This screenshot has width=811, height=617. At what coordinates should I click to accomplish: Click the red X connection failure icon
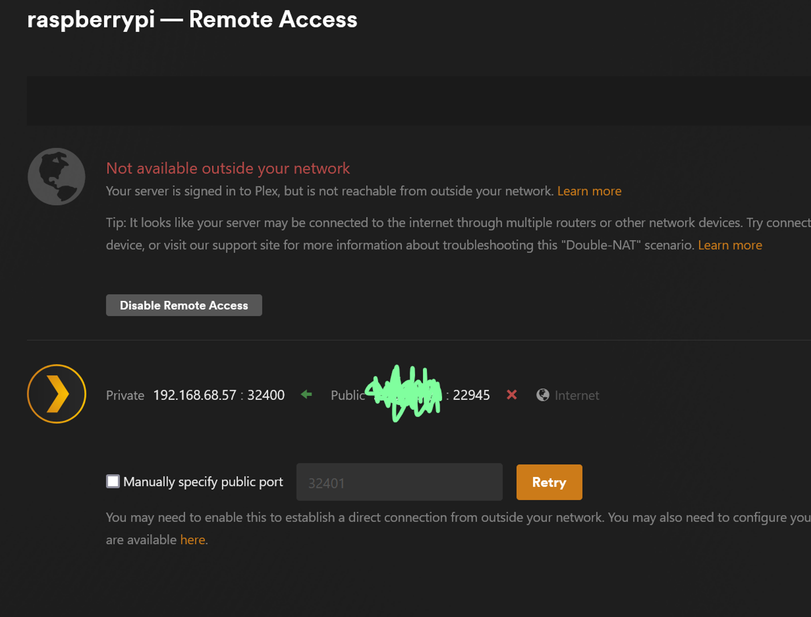point(511,395)
